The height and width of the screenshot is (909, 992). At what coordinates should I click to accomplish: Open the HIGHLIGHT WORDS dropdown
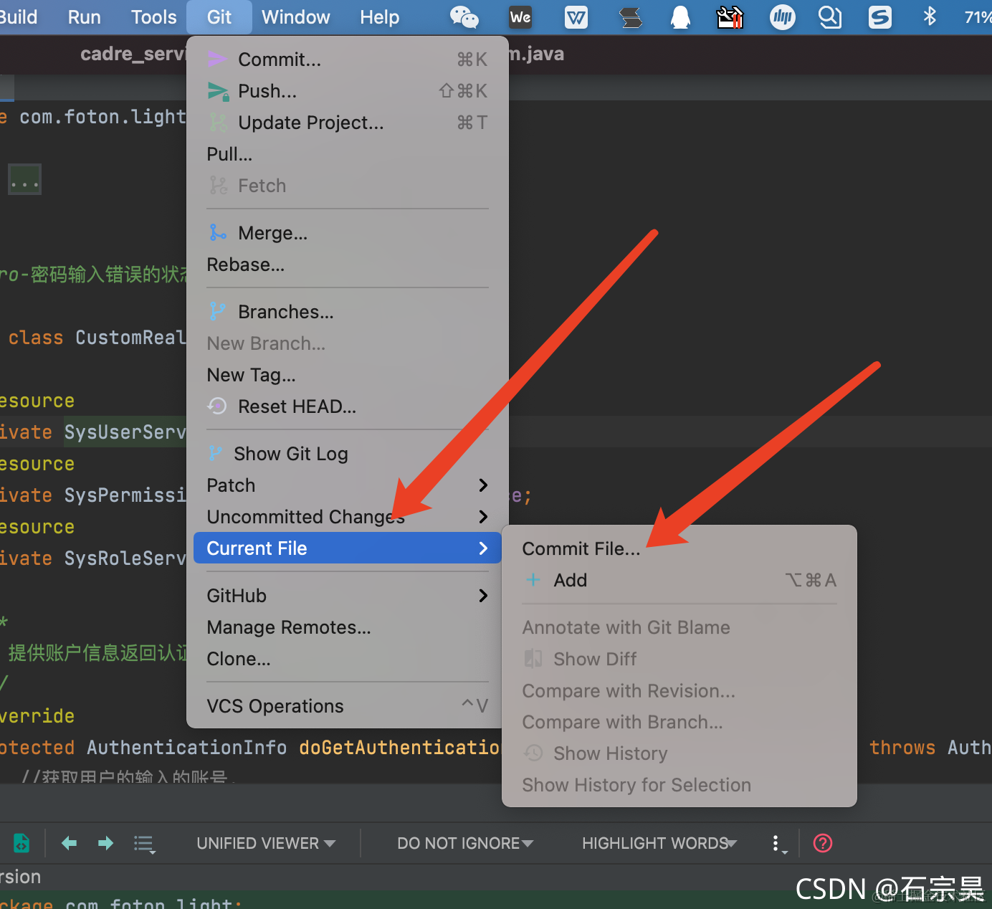tap(659, 843)
